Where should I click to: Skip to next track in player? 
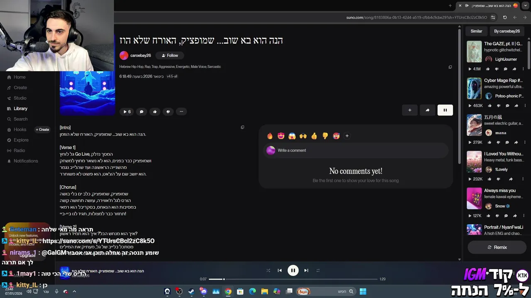coord(306,271)
